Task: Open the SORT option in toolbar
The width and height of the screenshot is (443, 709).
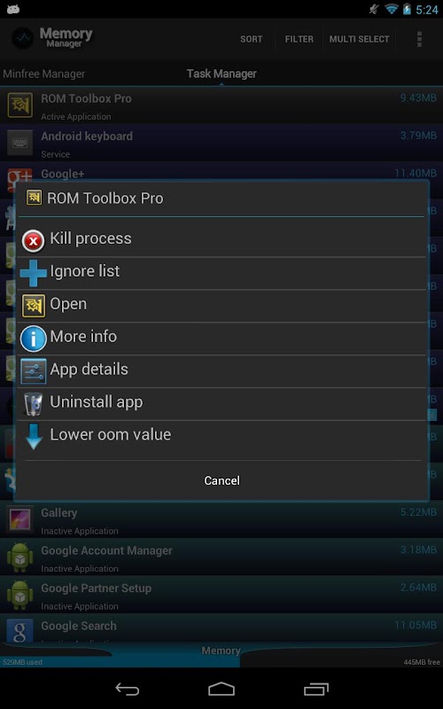Action: pos(252,39)
